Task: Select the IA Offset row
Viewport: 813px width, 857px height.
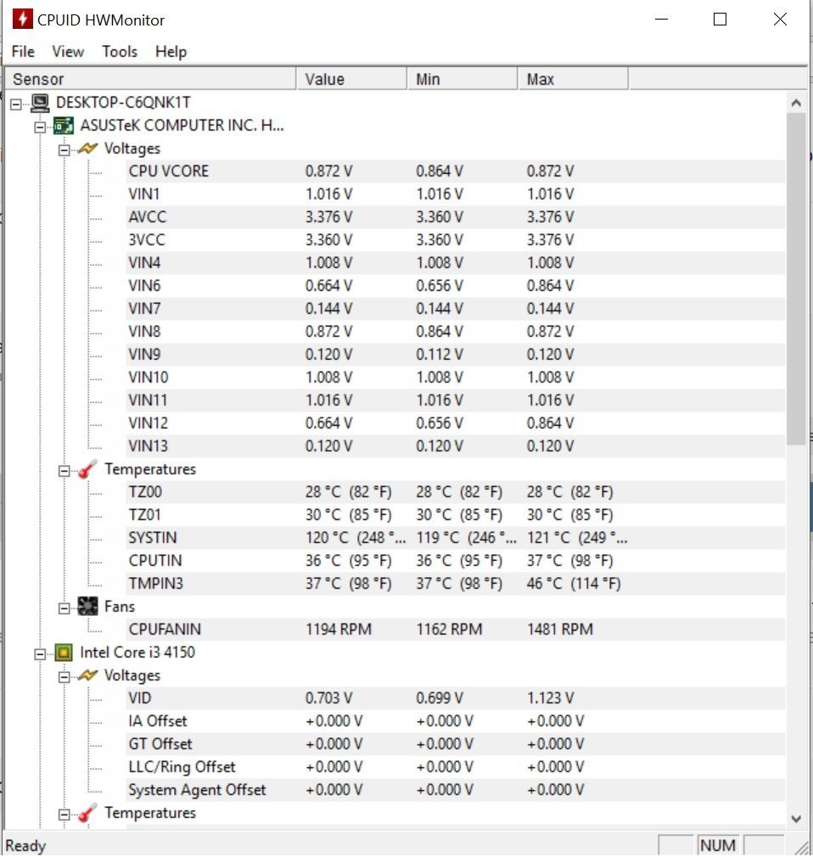Action: pyautogui.click(x=456, y=721)
